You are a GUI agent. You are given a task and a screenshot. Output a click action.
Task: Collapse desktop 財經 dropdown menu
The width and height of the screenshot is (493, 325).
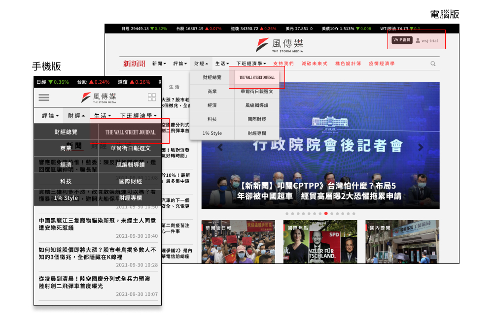(201, 64)
